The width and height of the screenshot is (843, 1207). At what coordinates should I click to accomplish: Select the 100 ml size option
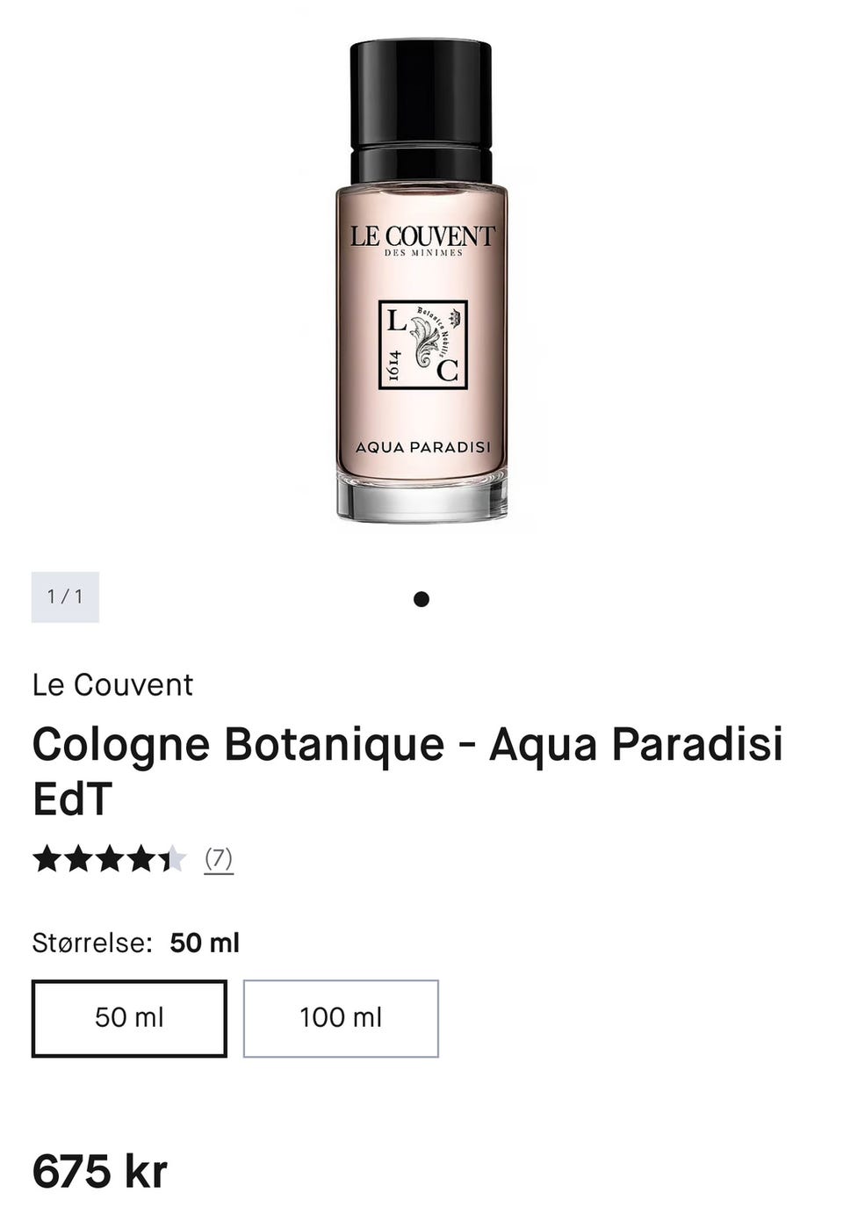[341, 1018]
